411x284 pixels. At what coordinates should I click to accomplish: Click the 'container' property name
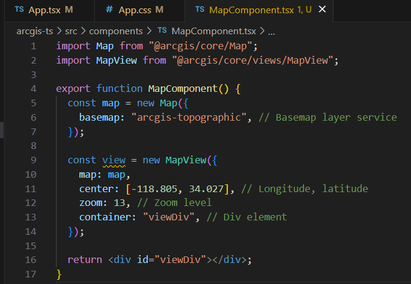point(105,217)
